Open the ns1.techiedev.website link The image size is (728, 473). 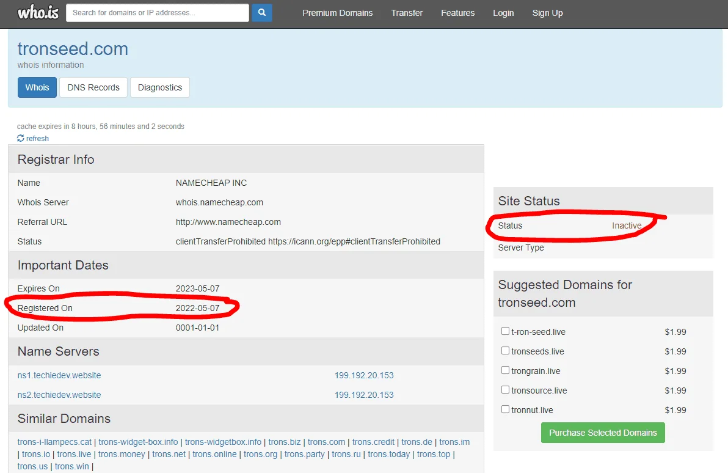pos(59,375)
